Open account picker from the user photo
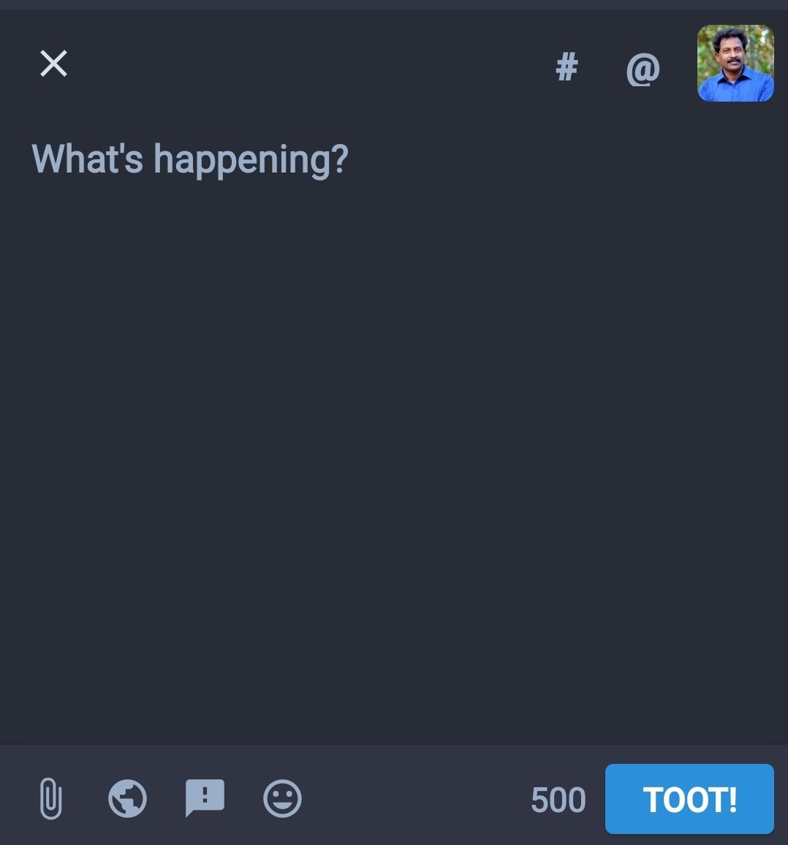This screenshot has height=845, width=788. tap(735, 63)
